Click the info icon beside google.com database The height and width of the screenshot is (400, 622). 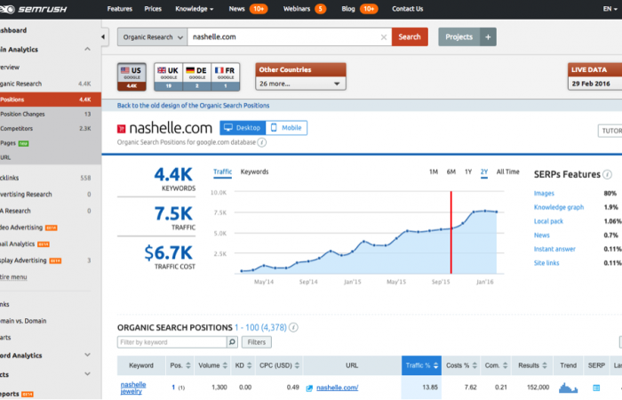pos(262,142)
